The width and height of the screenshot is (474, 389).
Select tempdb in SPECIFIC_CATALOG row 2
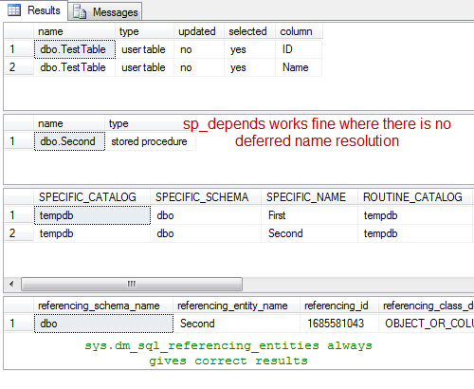point(92,233)
